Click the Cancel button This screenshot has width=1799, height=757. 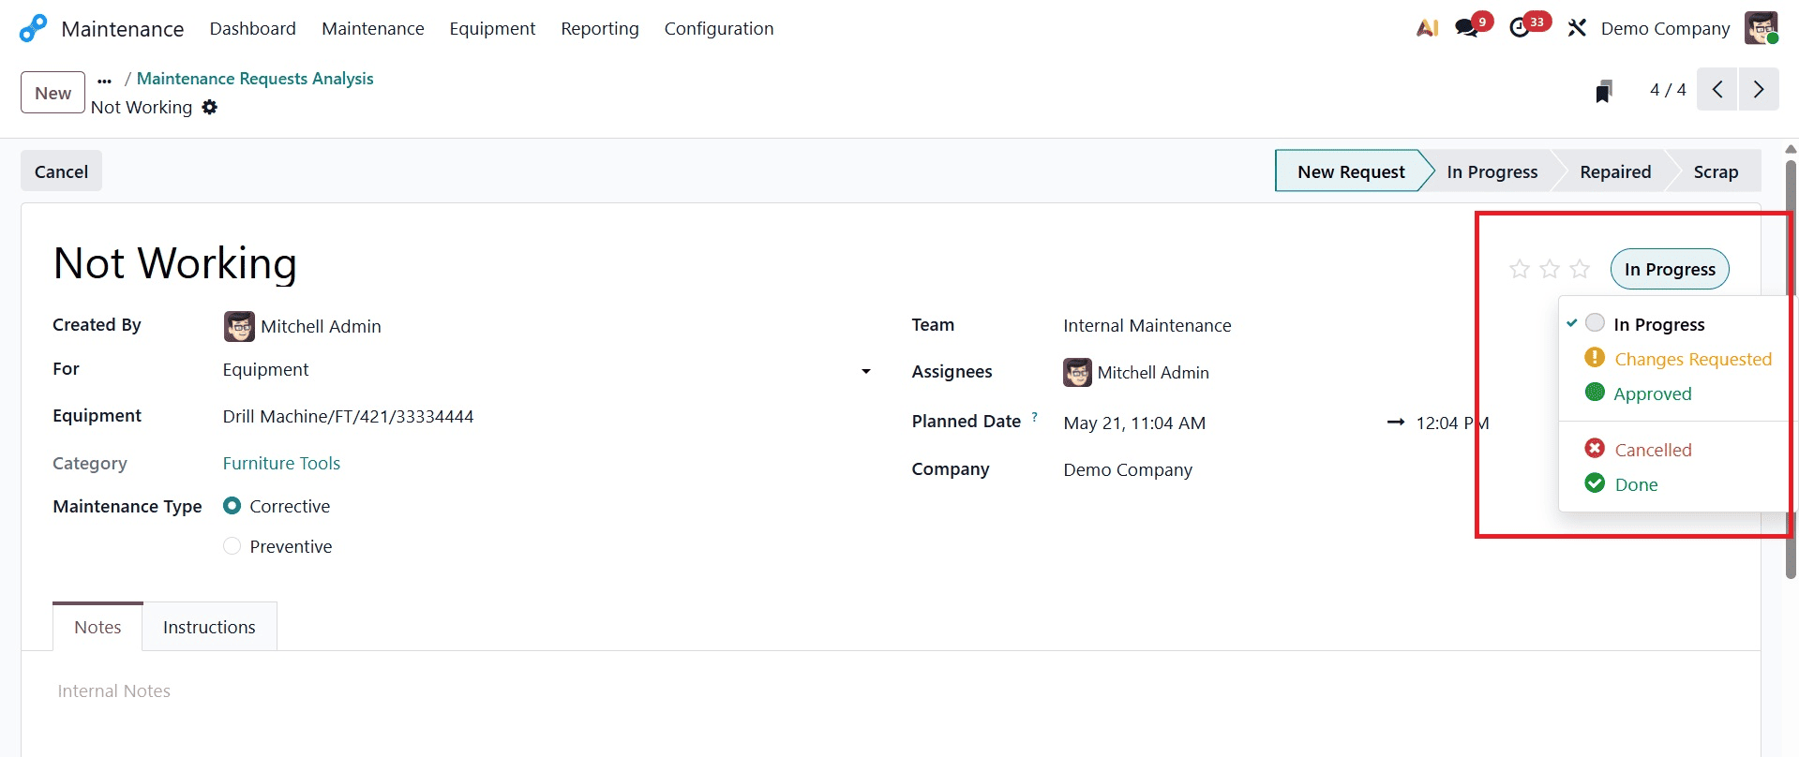point(61,171)
